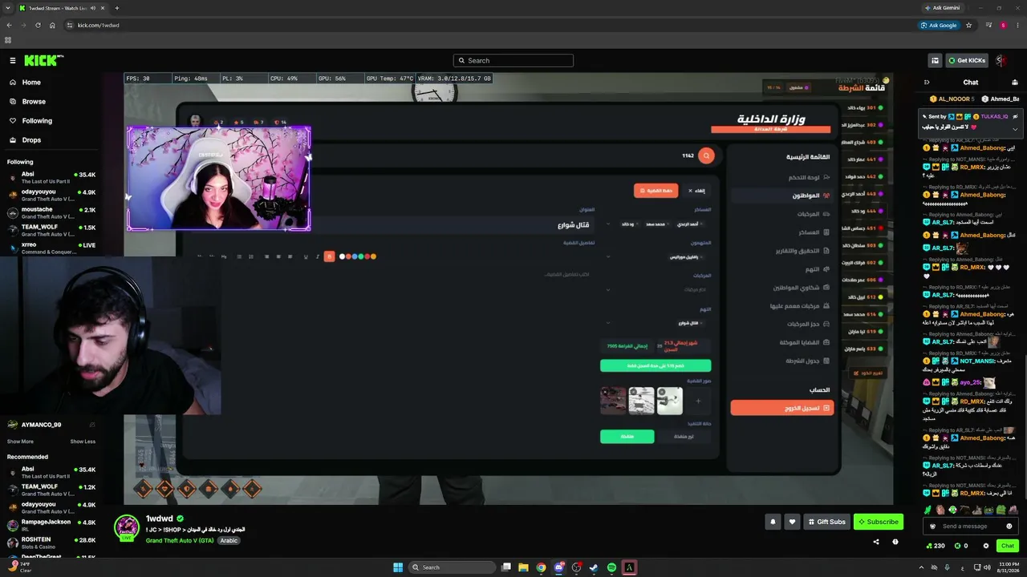Open Absi channel in Following list
This screenshot has height=577, width=1027.
(x=50, y=177)
